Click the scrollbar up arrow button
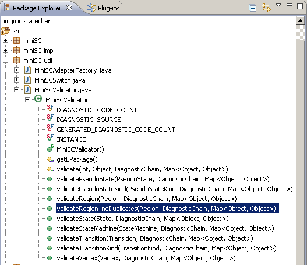 300,20
